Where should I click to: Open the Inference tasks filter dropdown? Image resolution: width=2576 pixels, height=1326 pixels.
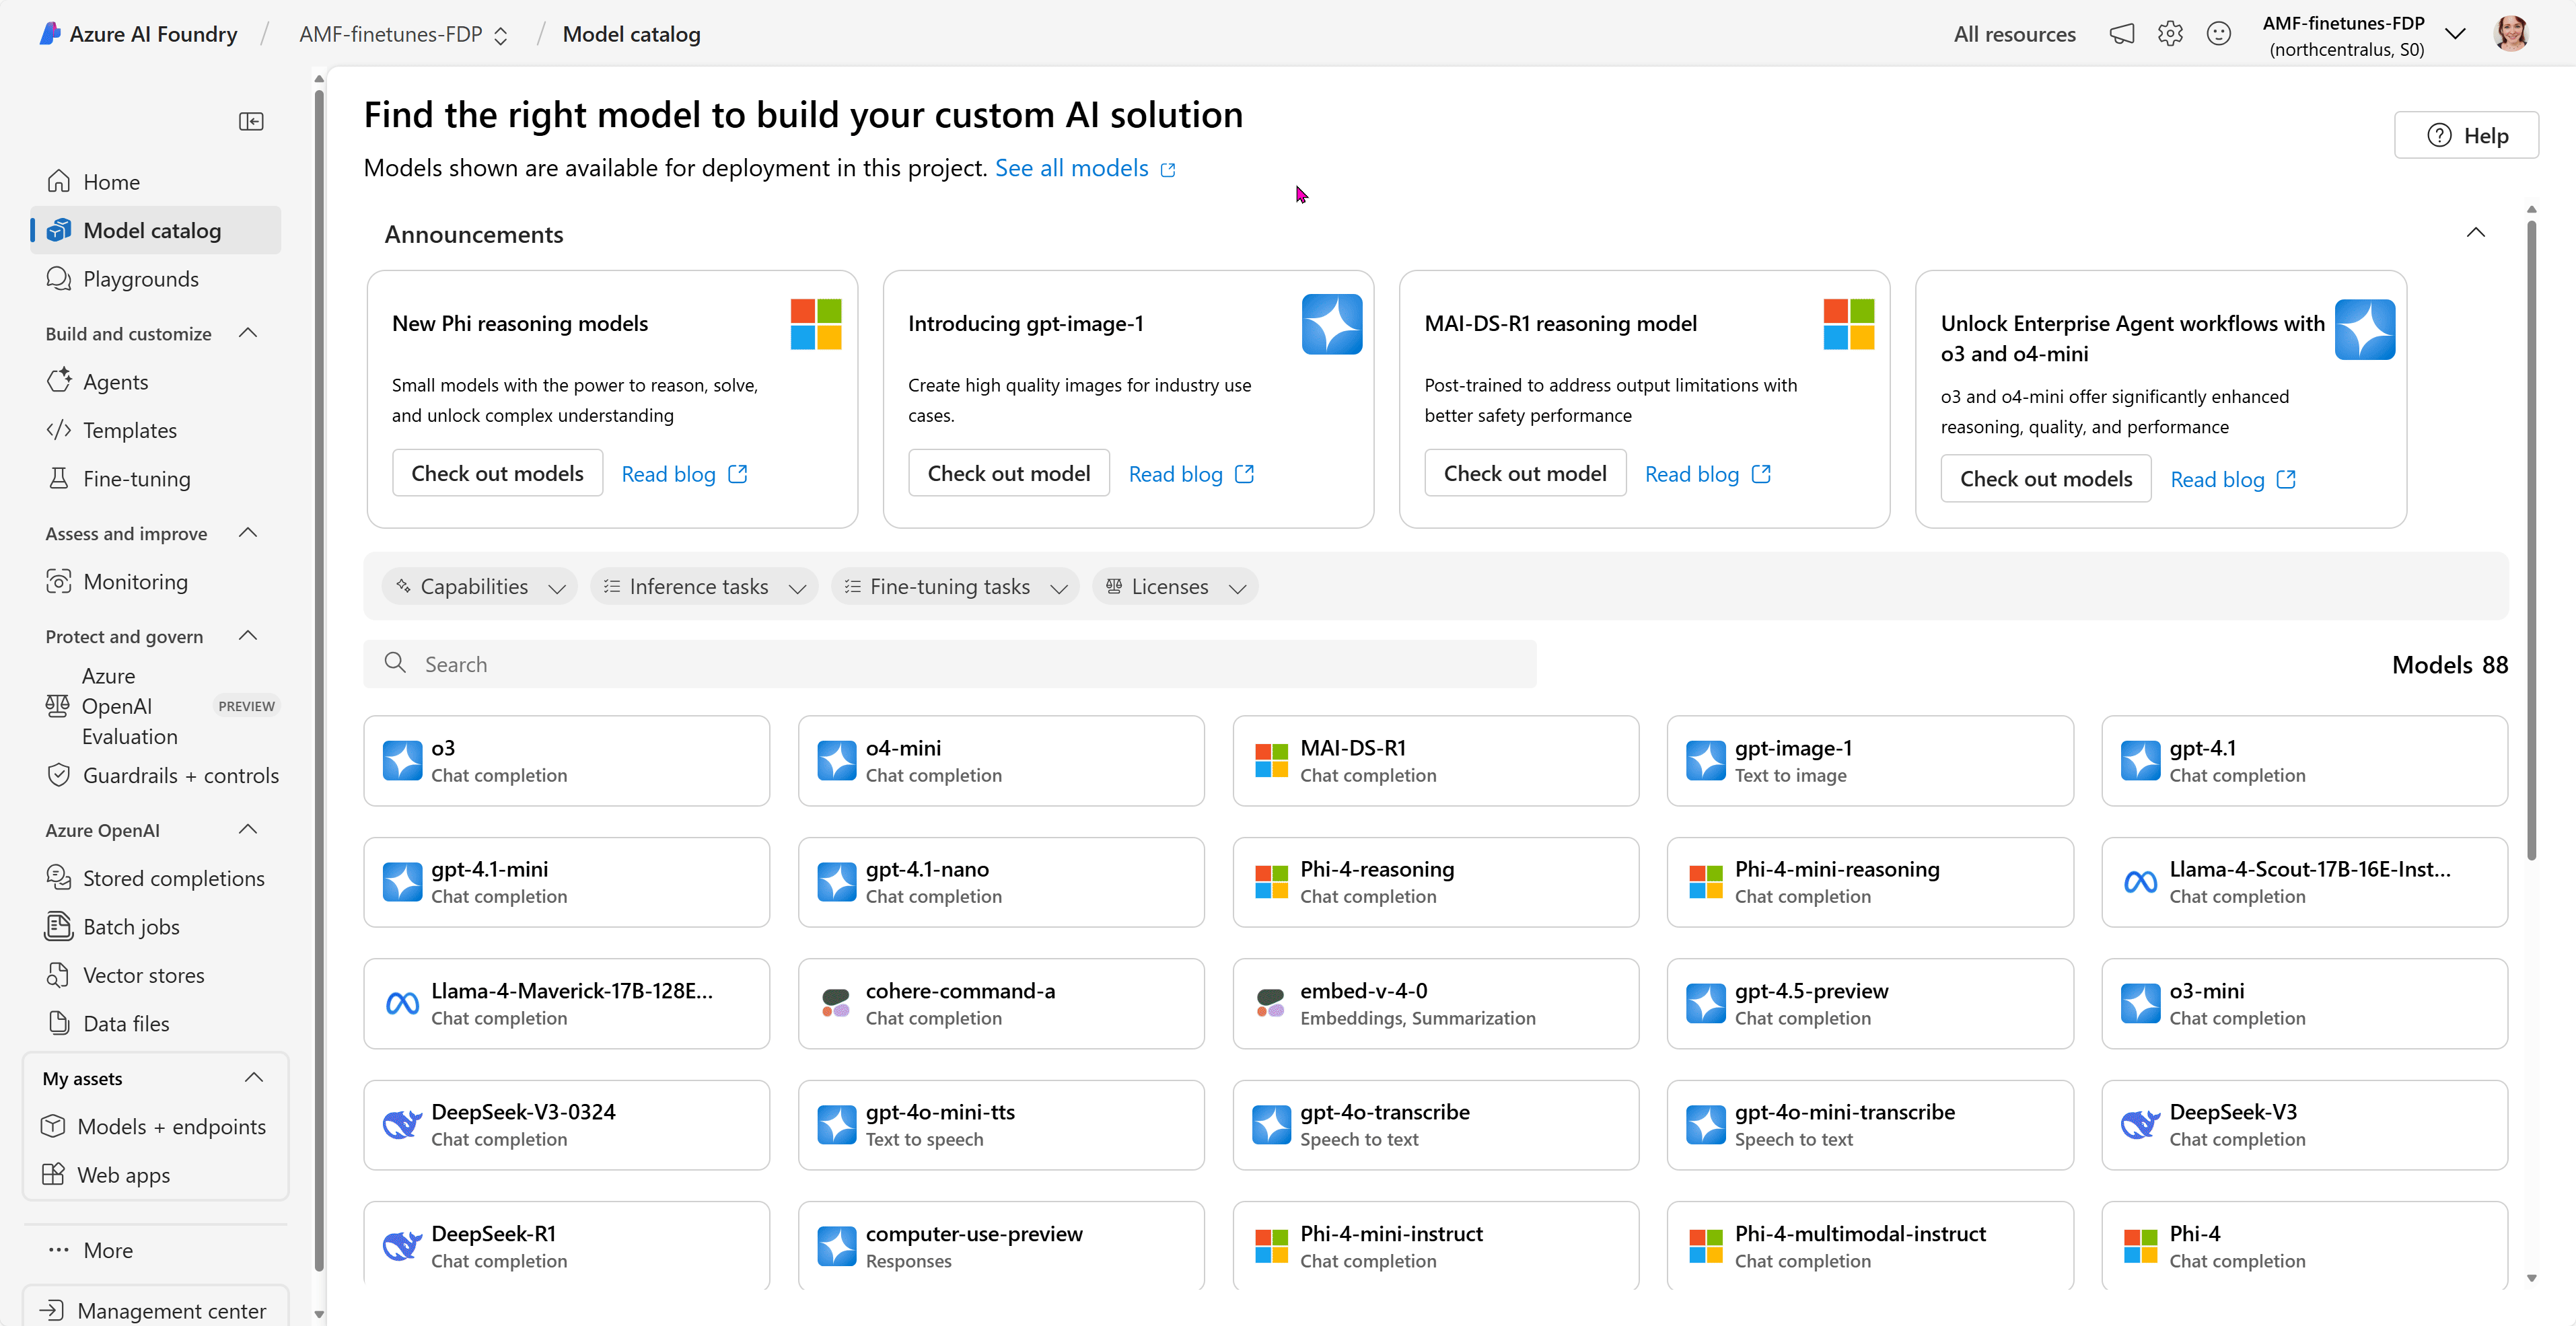pyautogui.click(x=704, y=587)
